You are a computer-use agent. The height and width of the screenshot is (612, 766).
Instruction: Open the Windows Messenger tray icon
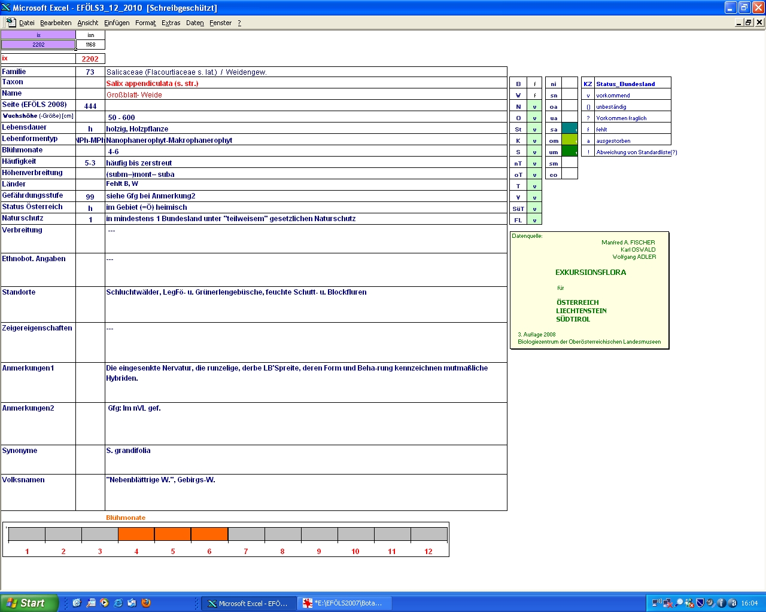(x=689, y=603)
